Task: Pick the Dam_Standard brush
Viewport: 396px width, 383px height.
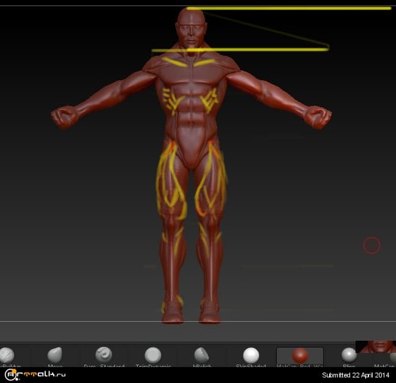Action: pos(103,355)
